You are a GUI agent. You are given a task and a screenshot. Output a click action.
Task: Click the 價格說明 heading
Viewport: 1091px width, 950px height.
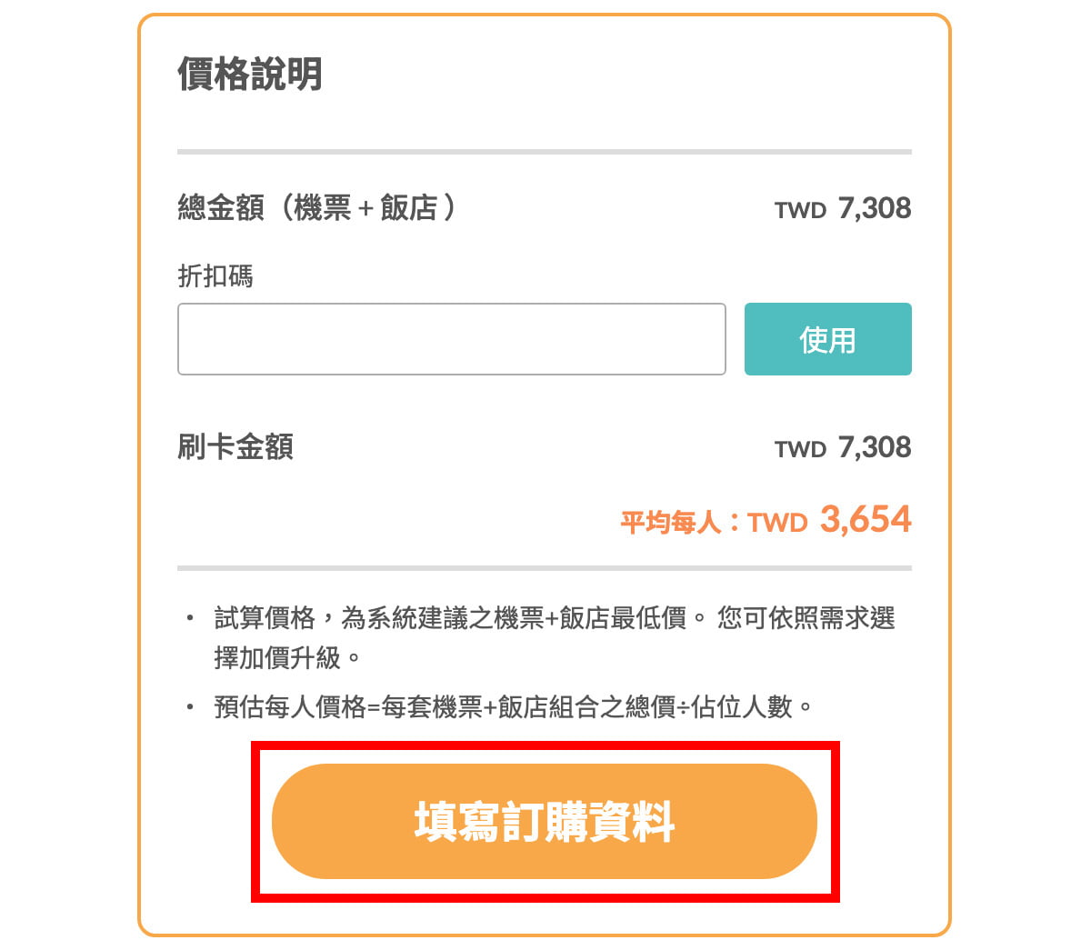[250, 74]
